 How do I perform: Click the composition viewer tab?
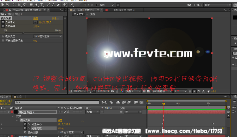86,10
